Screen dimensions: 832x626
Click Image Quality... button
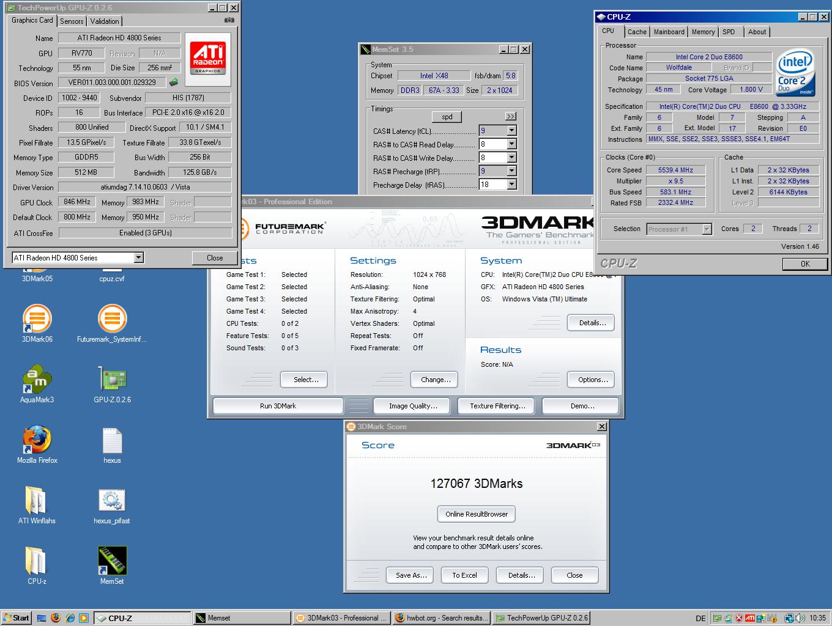pos(413,406)
